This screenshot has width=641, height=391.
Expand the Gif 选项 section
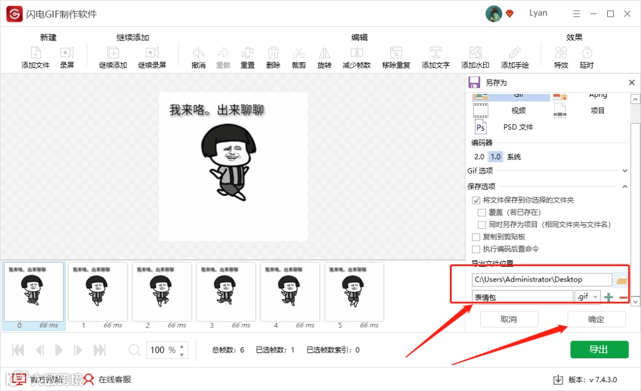624,171
